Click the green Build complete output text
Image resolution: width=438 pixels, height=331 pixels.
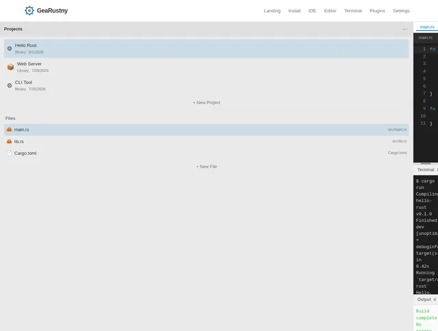426,315
